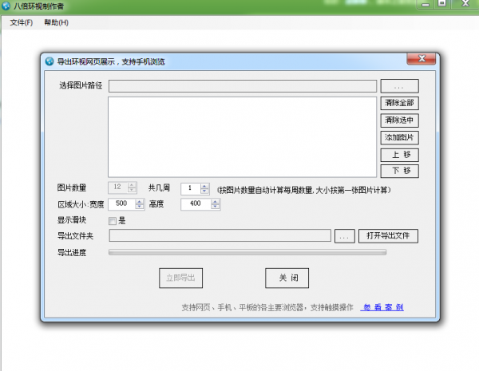
Task: Click the 选择图片路径 input field
Action: [243, 86]
